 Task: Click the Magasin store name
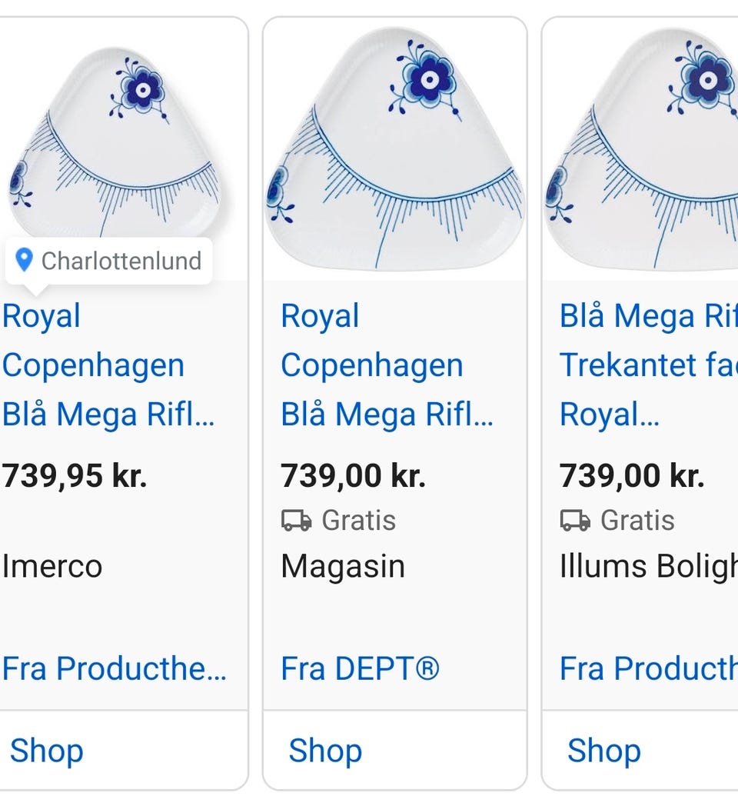click(x=343, y=566)
